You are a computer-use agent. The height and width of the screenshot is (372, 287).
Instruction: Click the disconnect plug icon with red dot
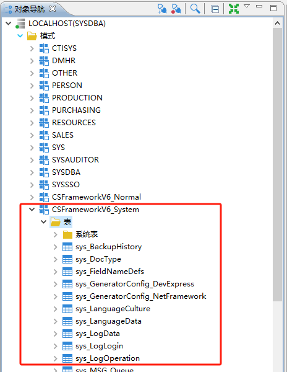point(176,9)
